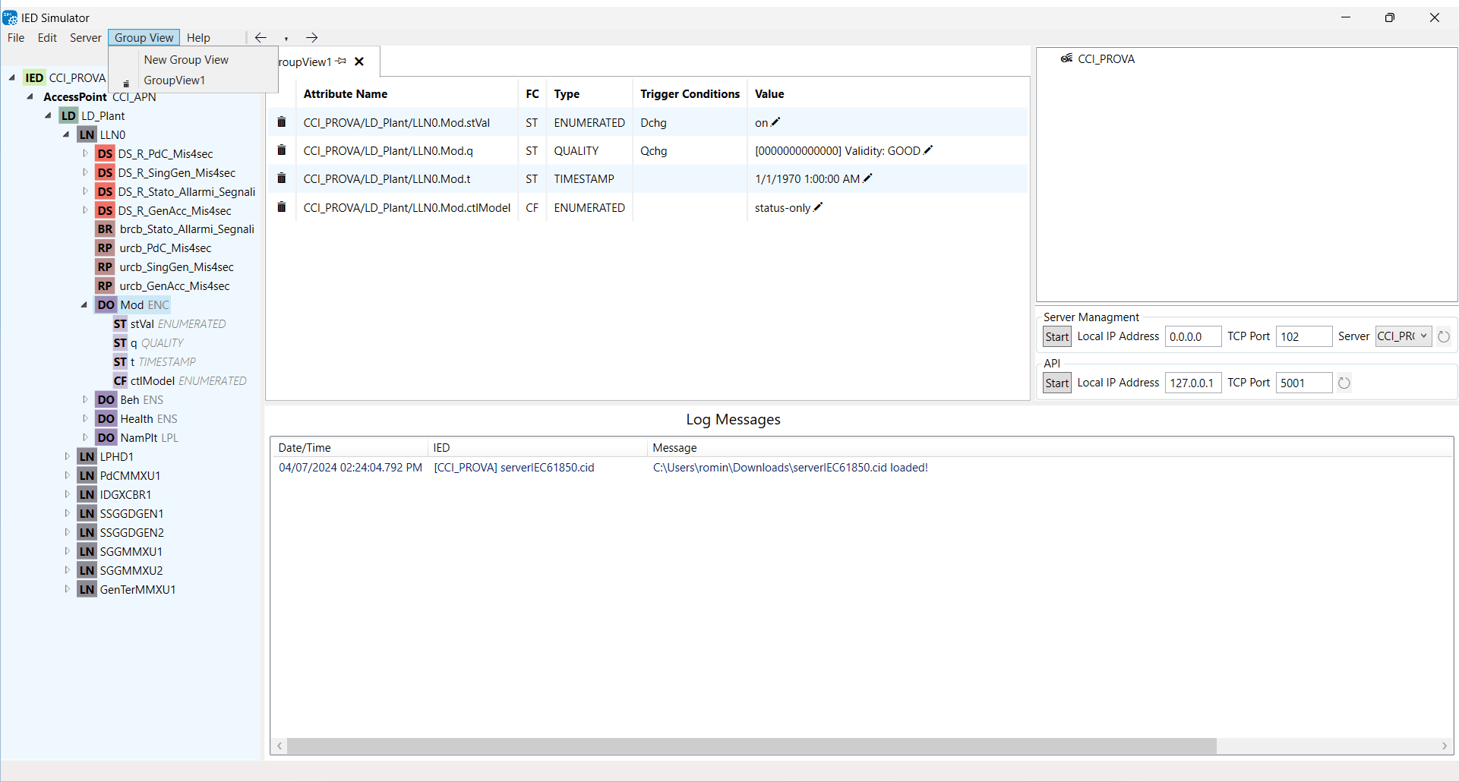This screenshot has height=782, width=1459.
Task: Select the stVal ENUMERATED attribute
Action: [x=170, y=323]
